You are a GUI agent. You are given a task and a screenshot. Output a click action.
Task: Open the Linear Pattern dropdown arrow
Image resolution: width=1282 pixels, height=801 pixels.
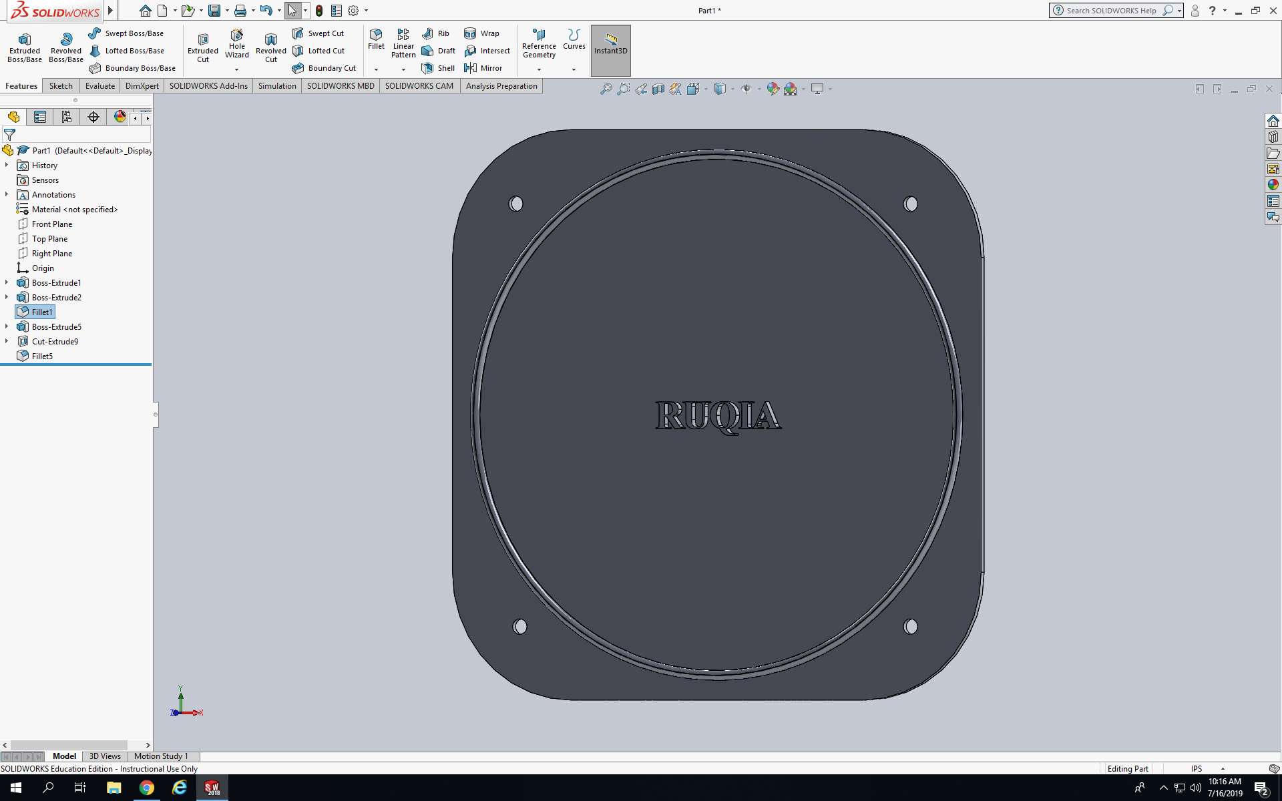tap(403, 69)
